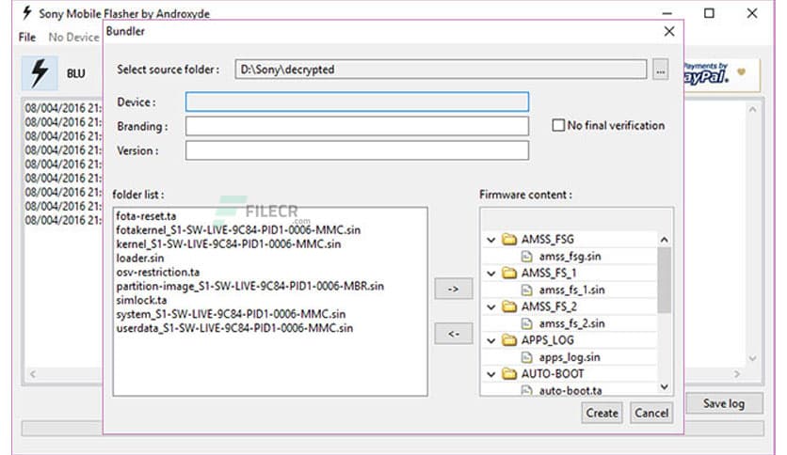Open the No Device menu
The width and height of the screenshot is (787, 455).
tap(73, 37)
